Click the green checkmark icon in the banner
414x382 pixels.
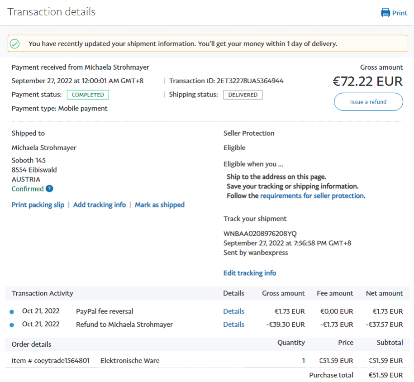pos(15,44)
